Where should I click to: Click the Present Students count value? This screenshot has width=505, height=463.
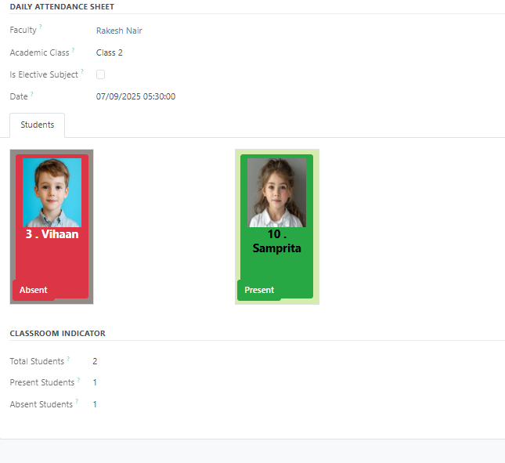point(95,382)
